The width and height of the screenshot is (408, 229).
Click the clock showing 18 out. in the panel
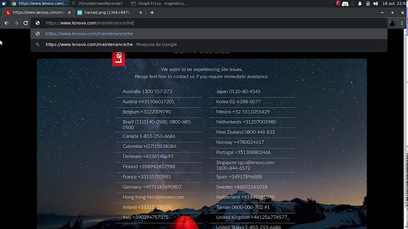[394, 3]
